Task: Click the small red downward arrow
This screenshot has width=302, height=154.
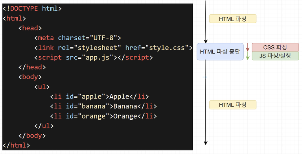Action: (x=248, y=48)
